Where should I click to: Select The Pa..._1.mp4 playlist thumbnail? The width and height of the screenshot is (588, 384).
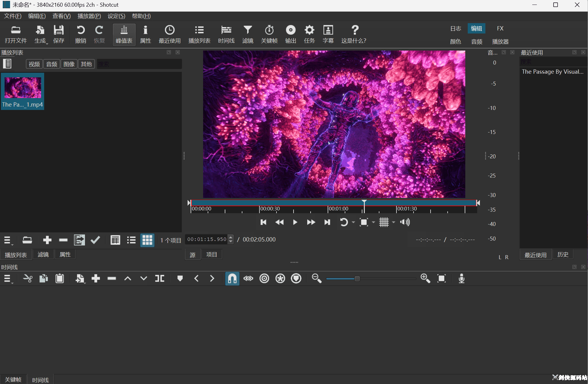tap(23, 91)
